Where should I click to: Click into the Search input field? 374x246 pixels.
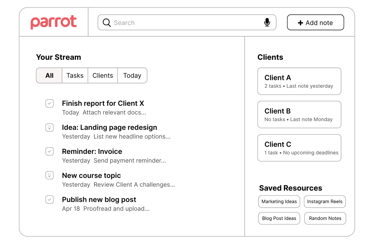click(x=185, y=23)
